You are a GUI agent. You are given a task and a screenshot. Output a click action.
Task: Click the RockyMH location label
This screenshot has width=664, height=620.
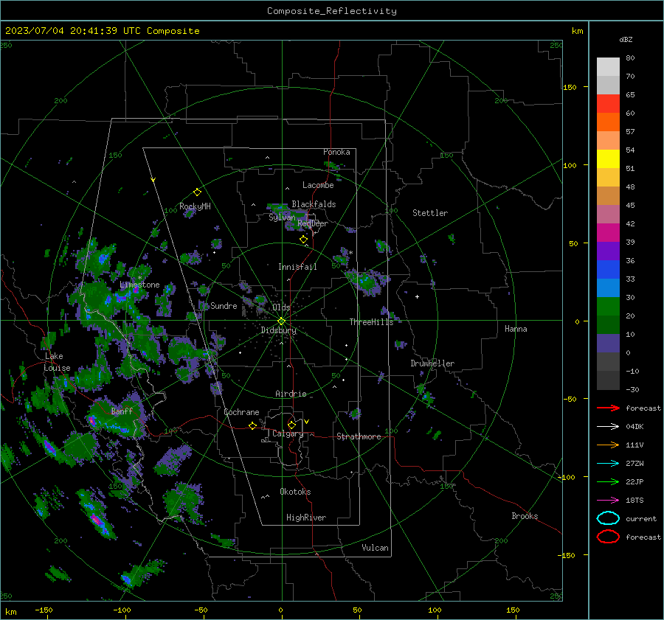195,206
